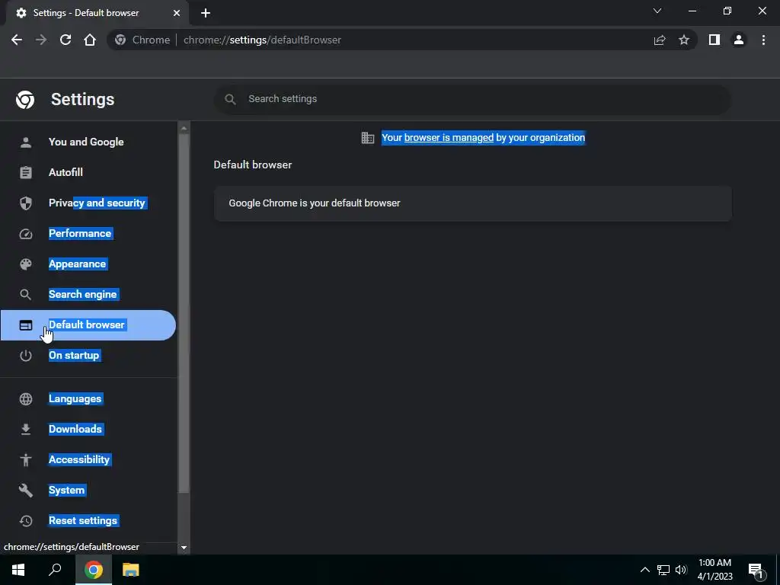Image resolution: width=780 pixels, height=585 pixels.
Task: Click sidebar scrollbar up arrow
Action: point(184,128)
